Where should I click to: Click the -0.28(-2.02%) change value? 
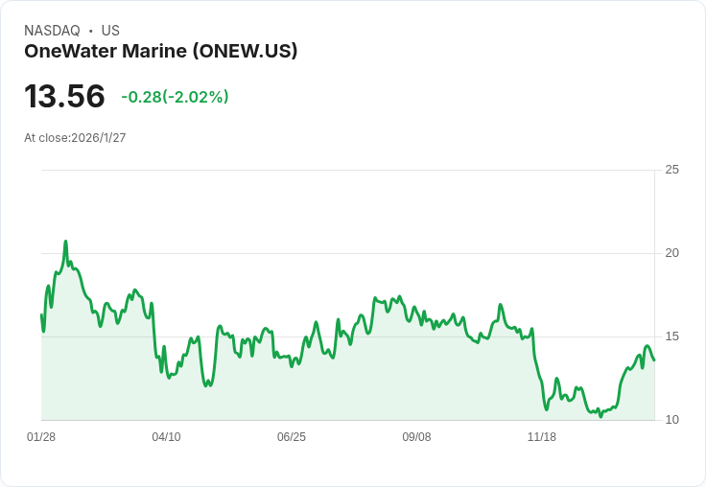click(175, 97)
